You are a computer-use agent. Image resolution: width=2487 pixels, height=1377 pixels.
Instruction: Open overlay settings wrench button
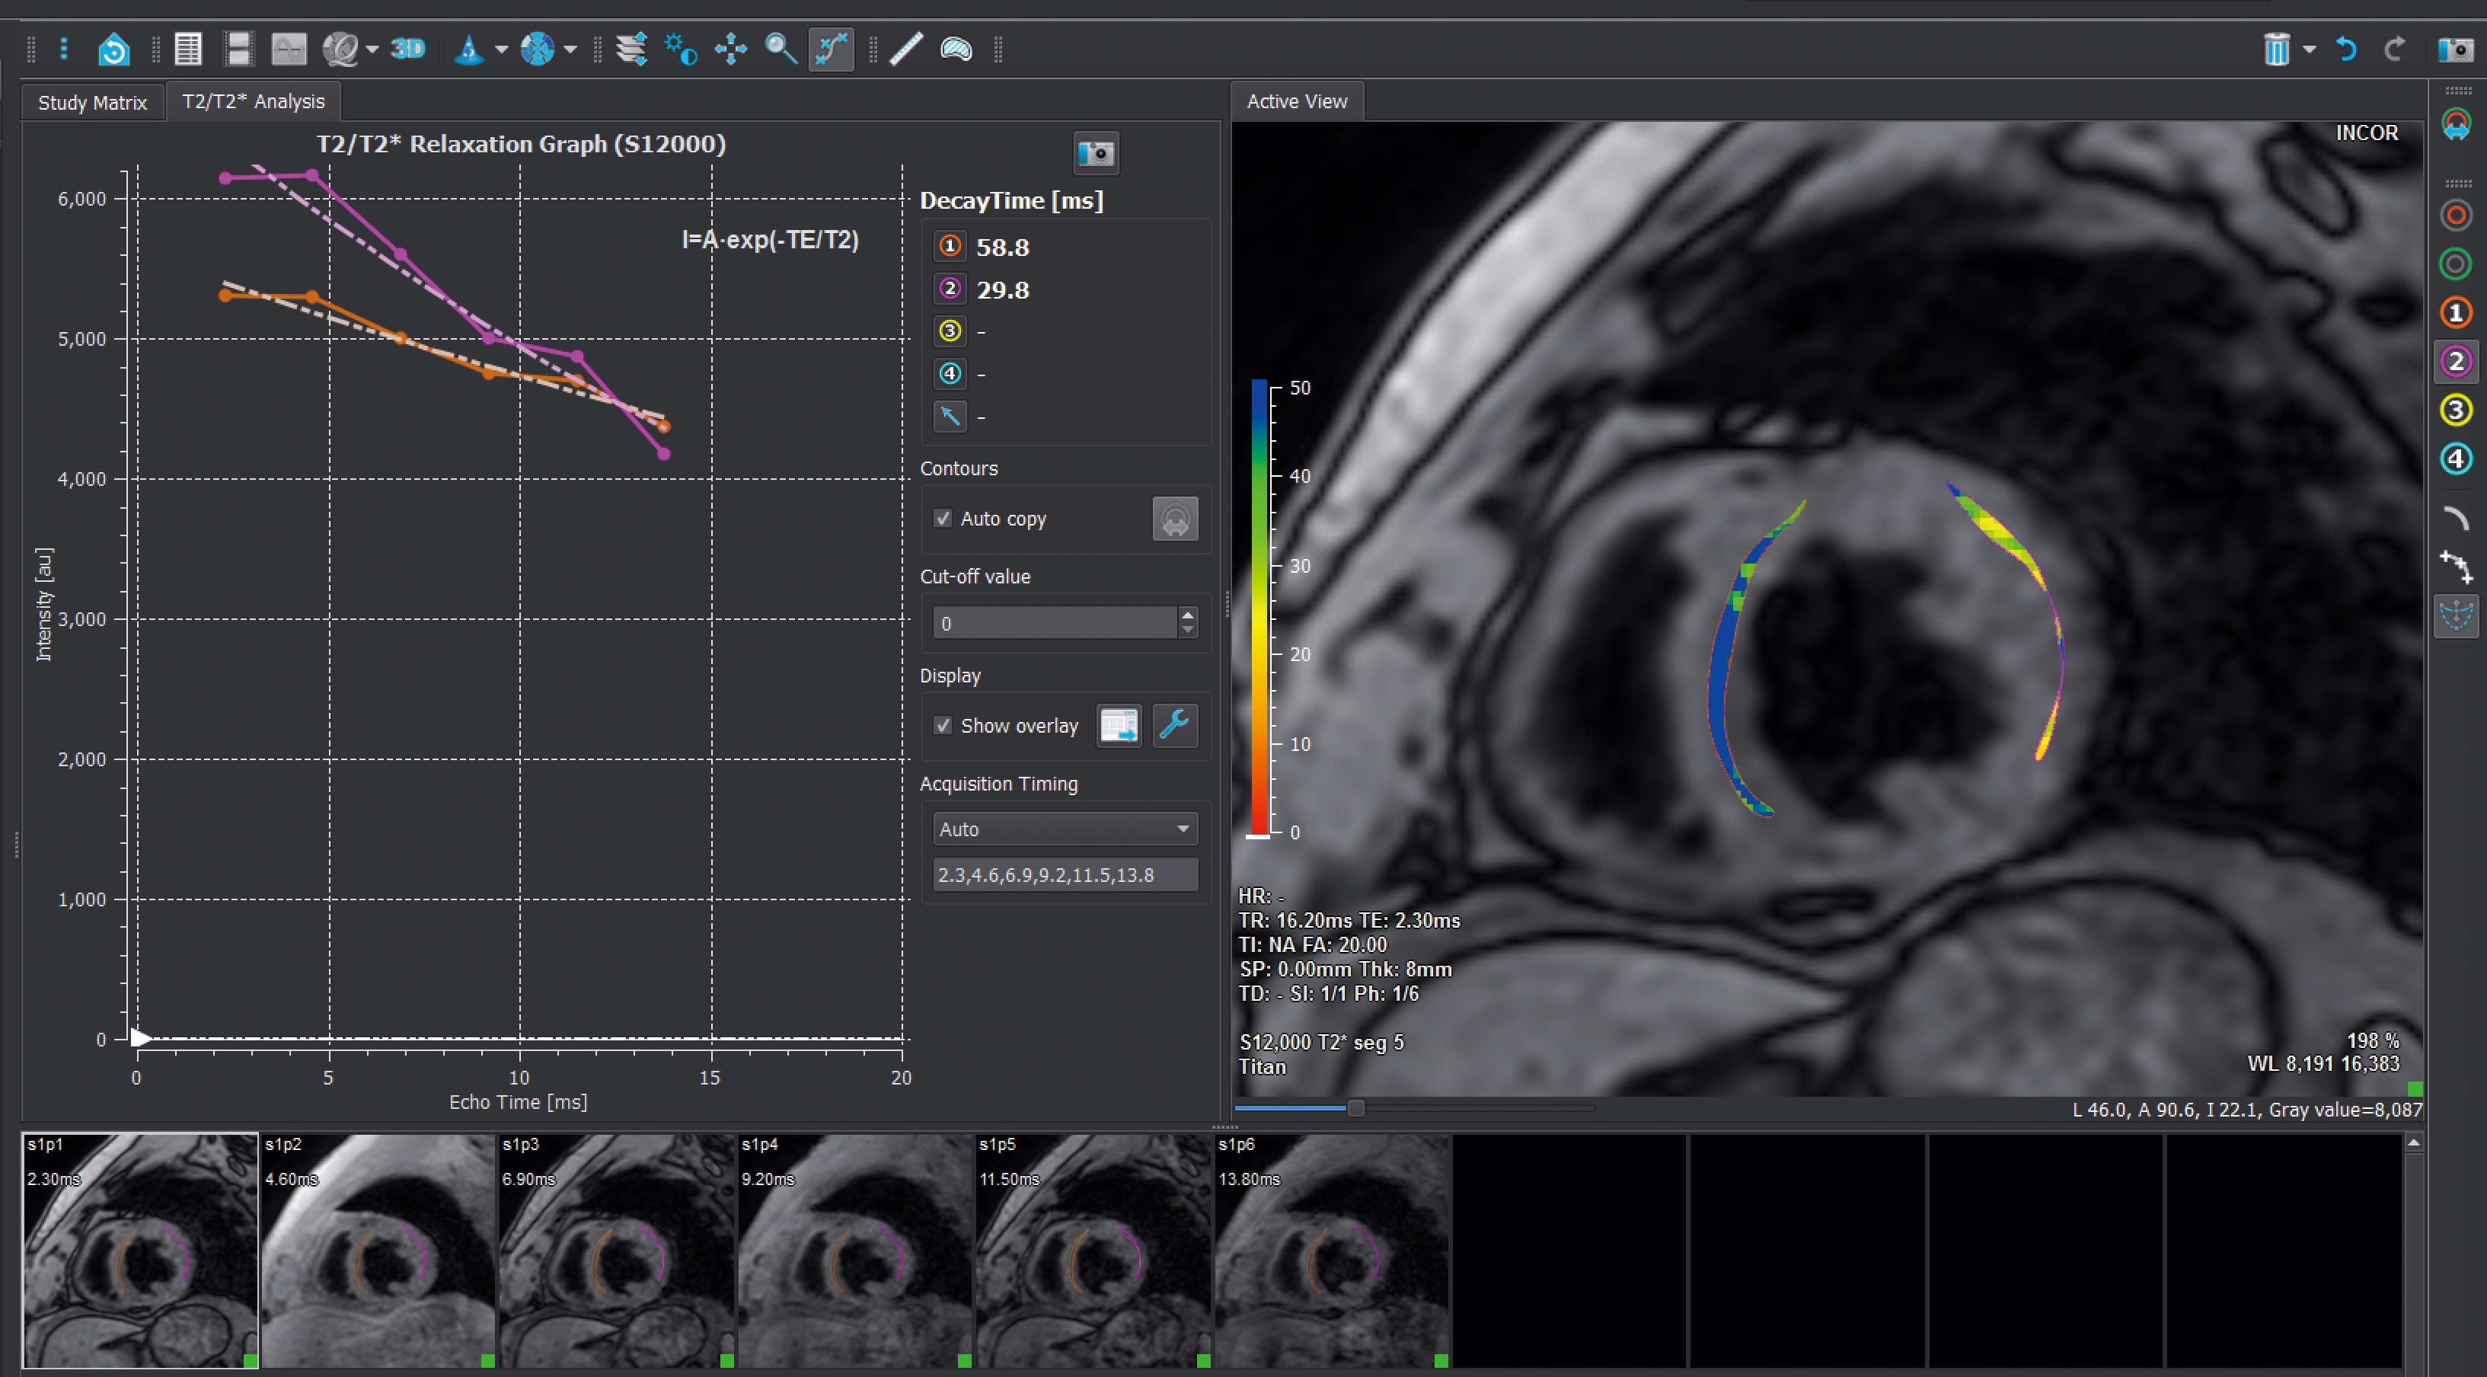[x=1175, y=725]
